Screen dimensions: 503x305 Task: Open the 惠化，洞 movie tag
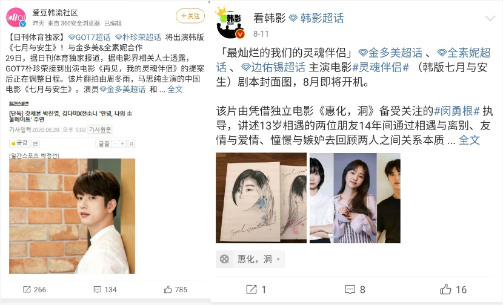click(x=250, y=259)
